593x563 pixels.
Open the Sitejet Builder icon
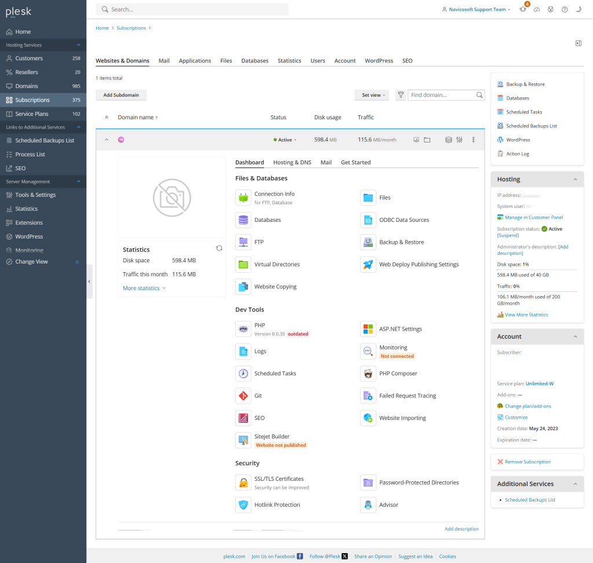coord(243,440)
